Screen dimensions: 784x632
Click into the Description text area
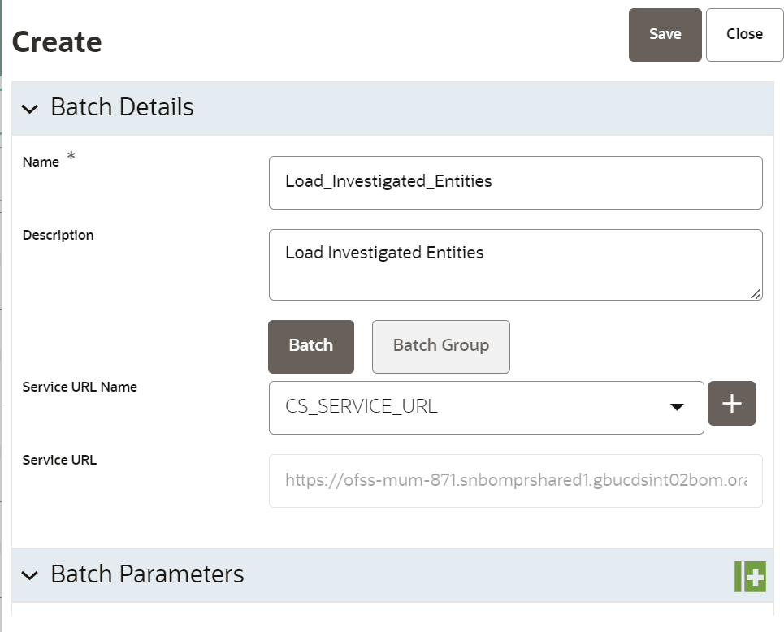(x=515, y=264)
